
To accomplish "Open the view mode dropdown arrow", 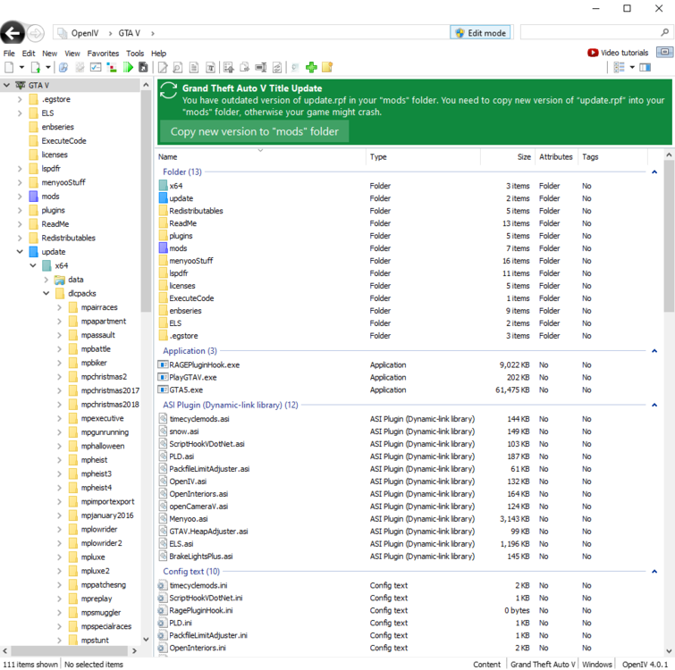I will (632, 67).
